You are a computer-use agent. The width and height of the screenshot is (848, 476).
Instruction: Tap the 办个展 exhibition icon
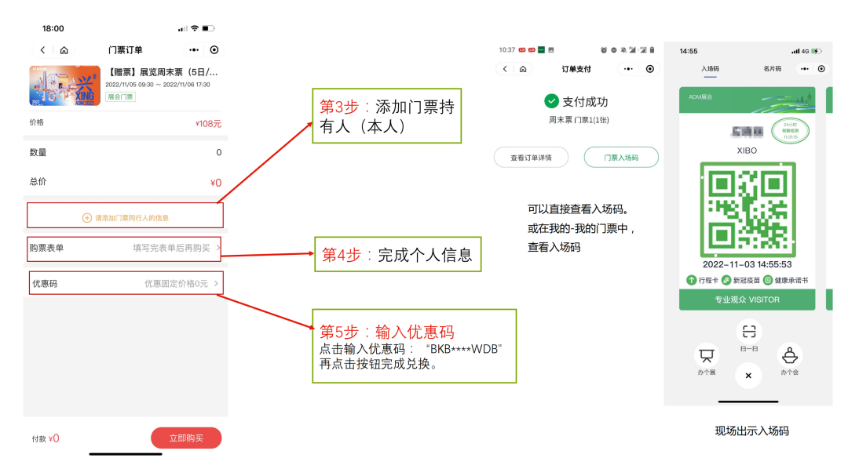[707, 355]
